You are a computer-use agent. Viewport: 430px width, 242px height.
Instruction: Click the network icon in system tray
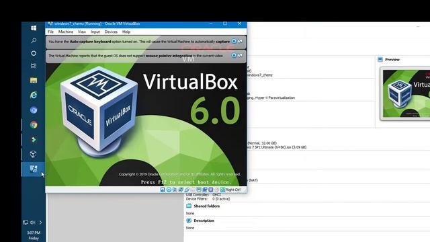(x=26, y=223)
